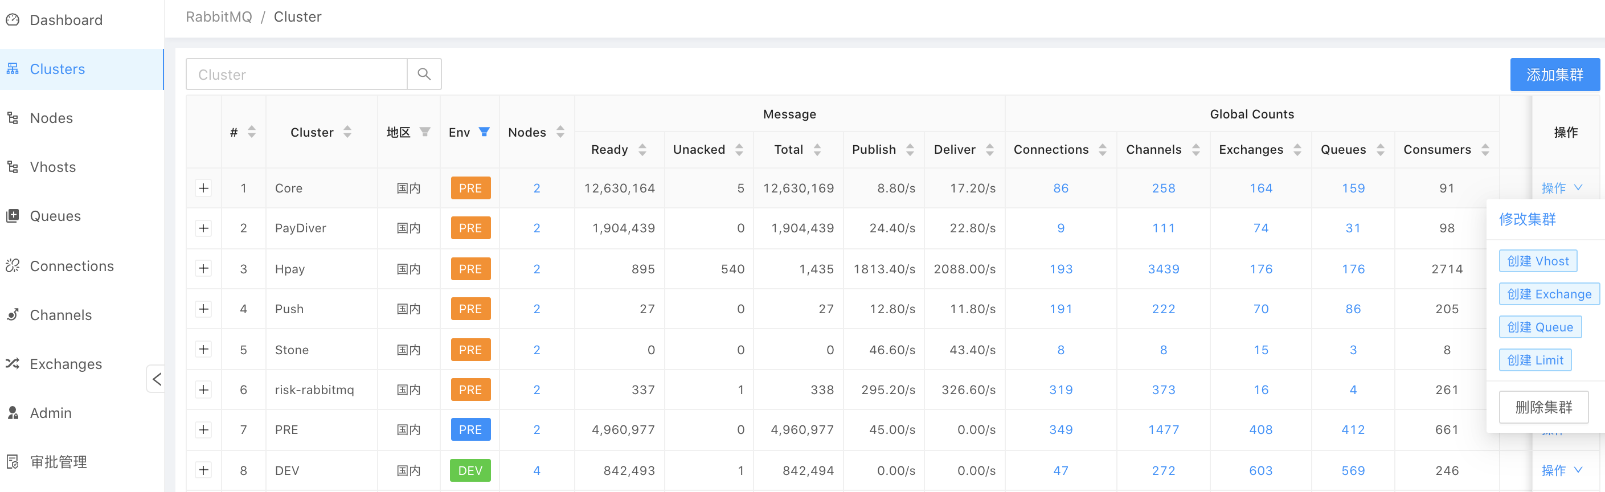
Task: Click the Admin sidebar icon
Action: pyautogui.click(x=13, y=413)
